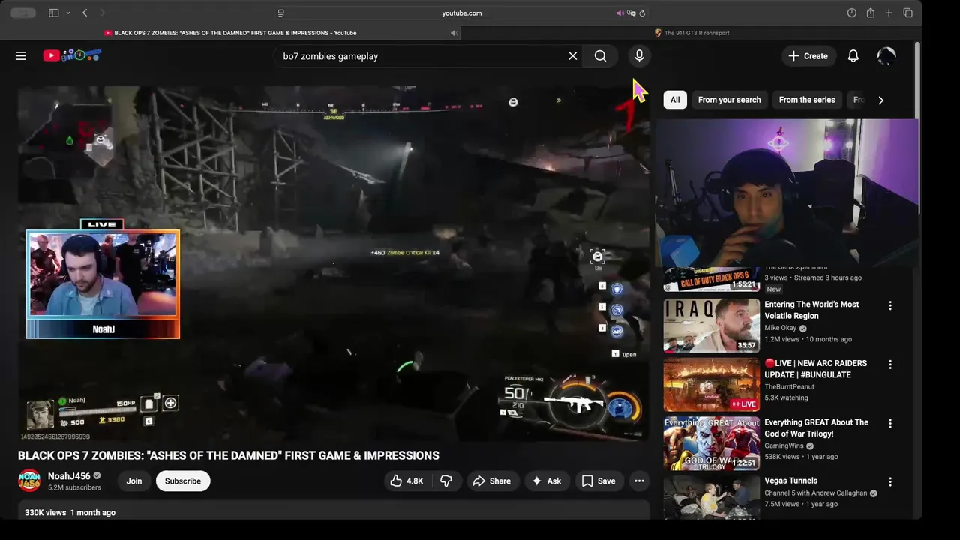Select the From your search chip
This screenshot has width=960, height=540.
[729, 100]
